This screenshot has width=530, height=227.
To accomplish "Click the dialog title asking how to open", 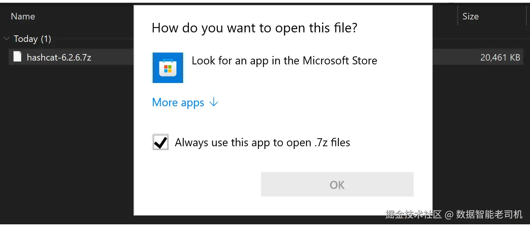I will tap(254, 28).
